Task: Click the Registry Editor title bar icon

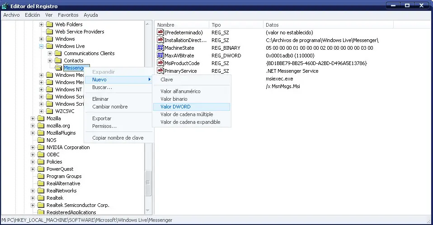Action: tap(5, 6)
